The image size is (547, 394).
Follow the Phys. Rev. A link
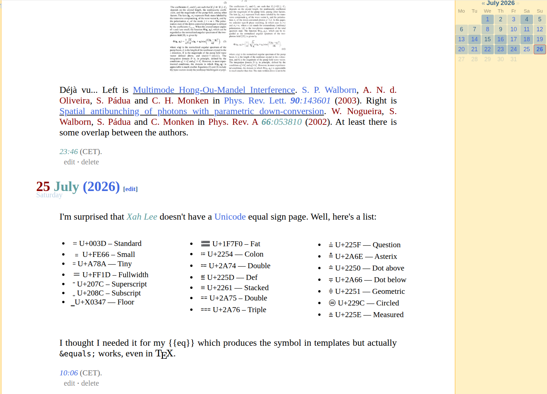point(233,122)
